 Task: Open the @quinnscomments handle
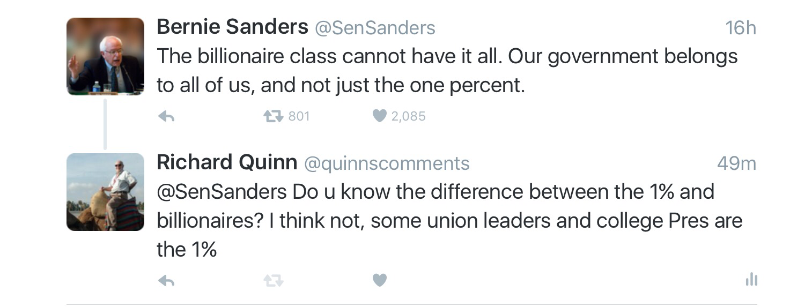387,163
